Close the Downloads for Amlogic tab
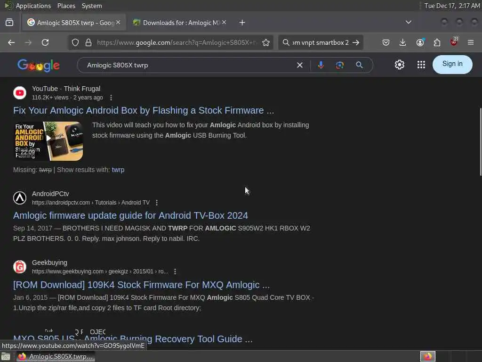Image resolution: width=482 pixels, height=362 pixels. (224, 22)
